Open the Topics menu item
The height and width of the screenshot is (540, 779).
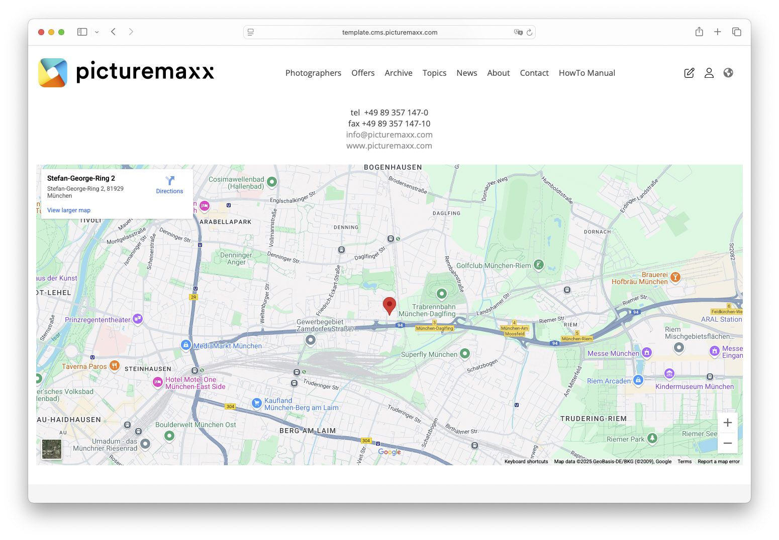434,73
